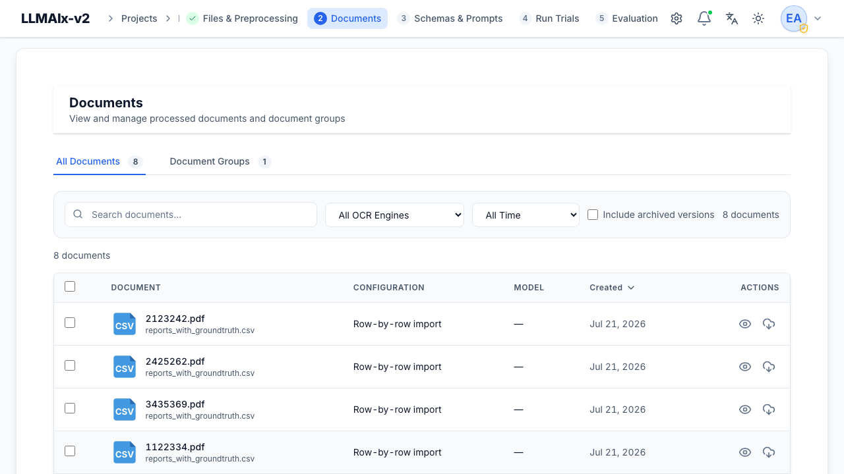The image size is (844, 474).
Task: Switch to Document Groups tab
Action: (x=220, y=161)
